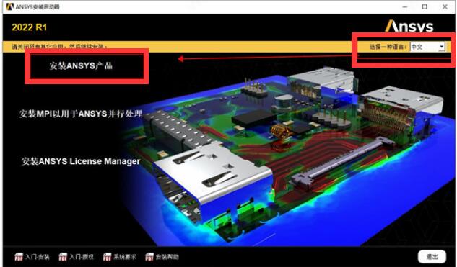Minimize the ANSYS installer window

coord(405,6)
